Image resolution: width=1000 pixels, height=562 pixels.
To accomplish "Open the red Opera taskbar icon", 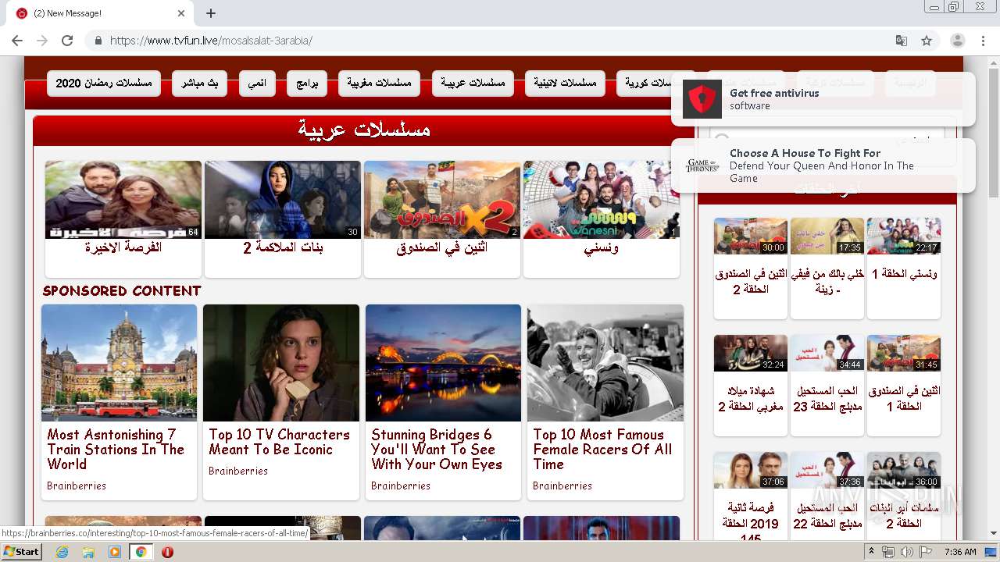I will tap(167, 552).
